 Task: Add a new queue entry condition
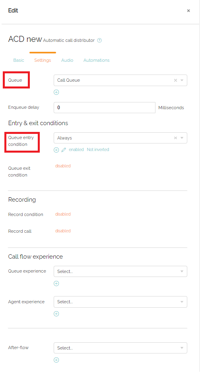coord(56,150)
